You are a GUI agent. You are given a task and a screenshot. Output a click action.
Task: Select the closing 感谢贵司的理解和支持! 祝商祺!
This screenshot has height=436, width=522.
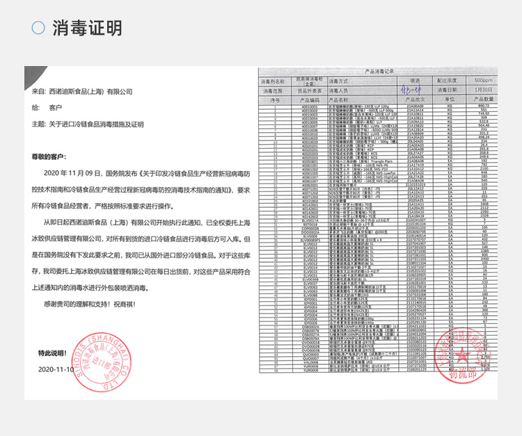(90, 304)
